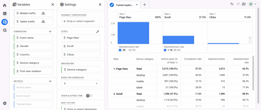Close the Variables panel
The image size is (261, 110).
pos(53,4)
